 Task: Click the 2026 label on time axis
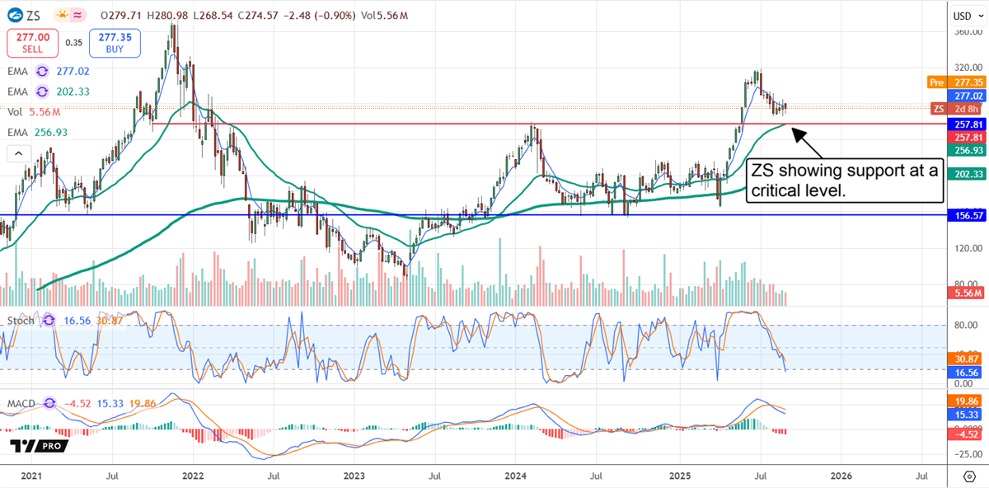tap(841, 476)
